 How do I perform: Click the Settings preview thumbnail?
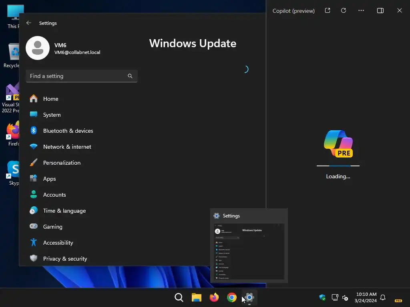[249, 252]
